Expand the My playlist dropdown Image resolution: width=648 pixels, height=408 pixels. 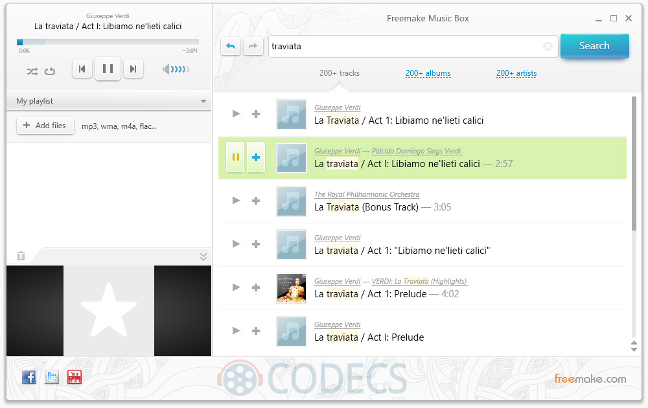(203, 101)
